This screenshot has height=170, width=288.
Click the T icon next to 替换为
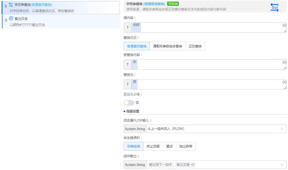[x=128, y=84]
